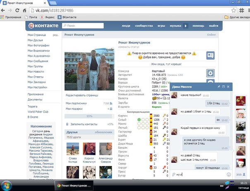Open World Poker Club app link
Screen dimensions: 250x191
[x=38, y=112]
